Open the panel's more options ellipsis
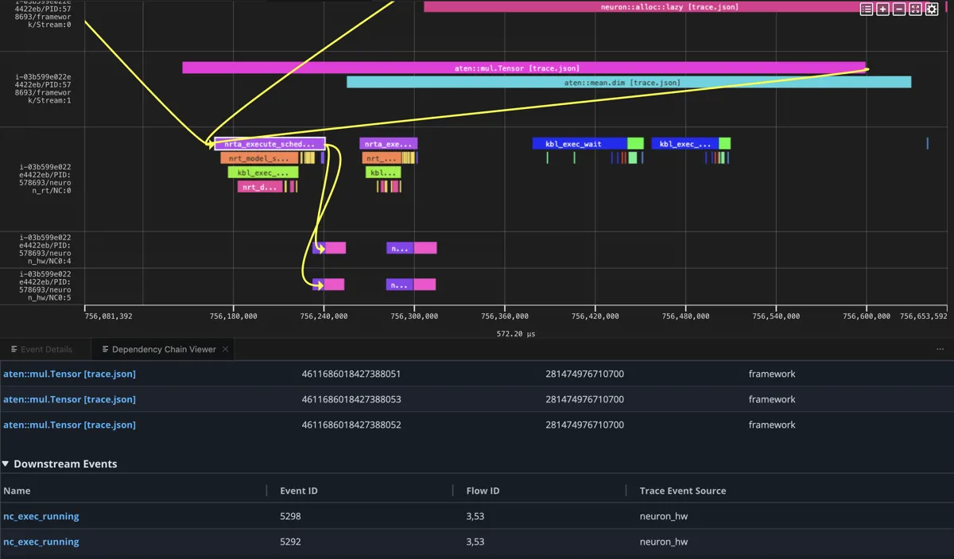Viewport: 954px width, 559px height. click(x=940, y=349)
